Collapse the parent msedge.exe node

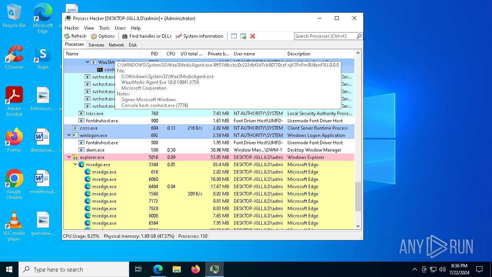coord(75,165)
